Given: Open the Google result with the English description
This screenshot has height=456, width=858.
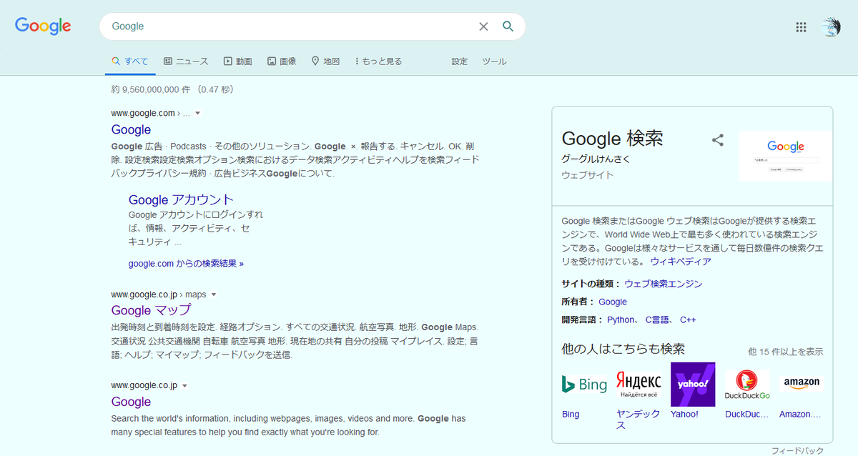Looking at the screenshot, I should [x=131, y=402].
